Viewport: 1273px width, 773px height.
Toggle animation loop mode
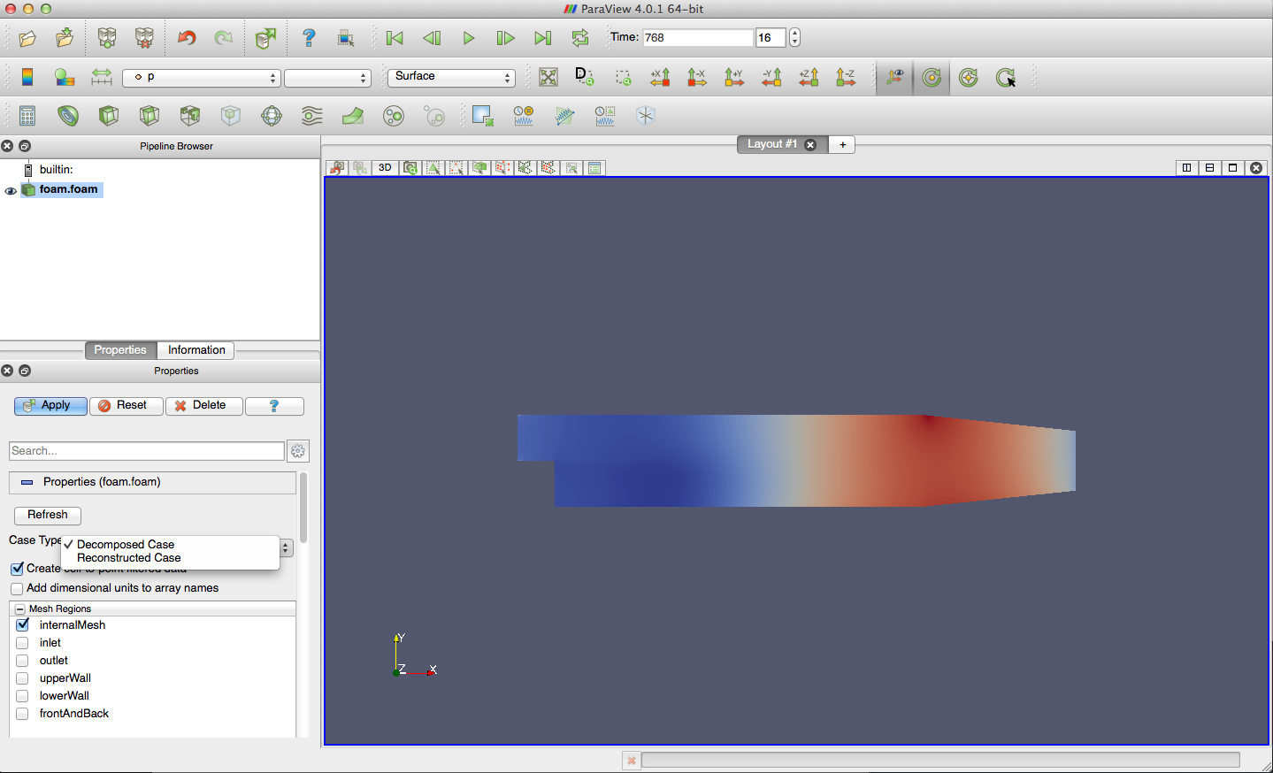click(579, 38)
